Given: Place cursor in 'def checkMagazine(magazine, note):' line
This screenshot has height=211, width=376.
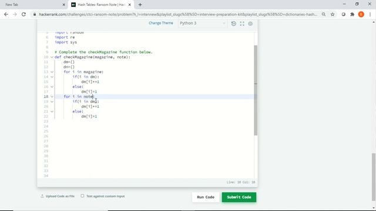Looking at the screenshot, I should click(x=92, y=57).
